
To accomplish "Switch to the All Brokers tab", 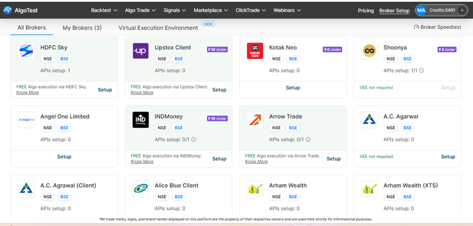I will [32, 28].
